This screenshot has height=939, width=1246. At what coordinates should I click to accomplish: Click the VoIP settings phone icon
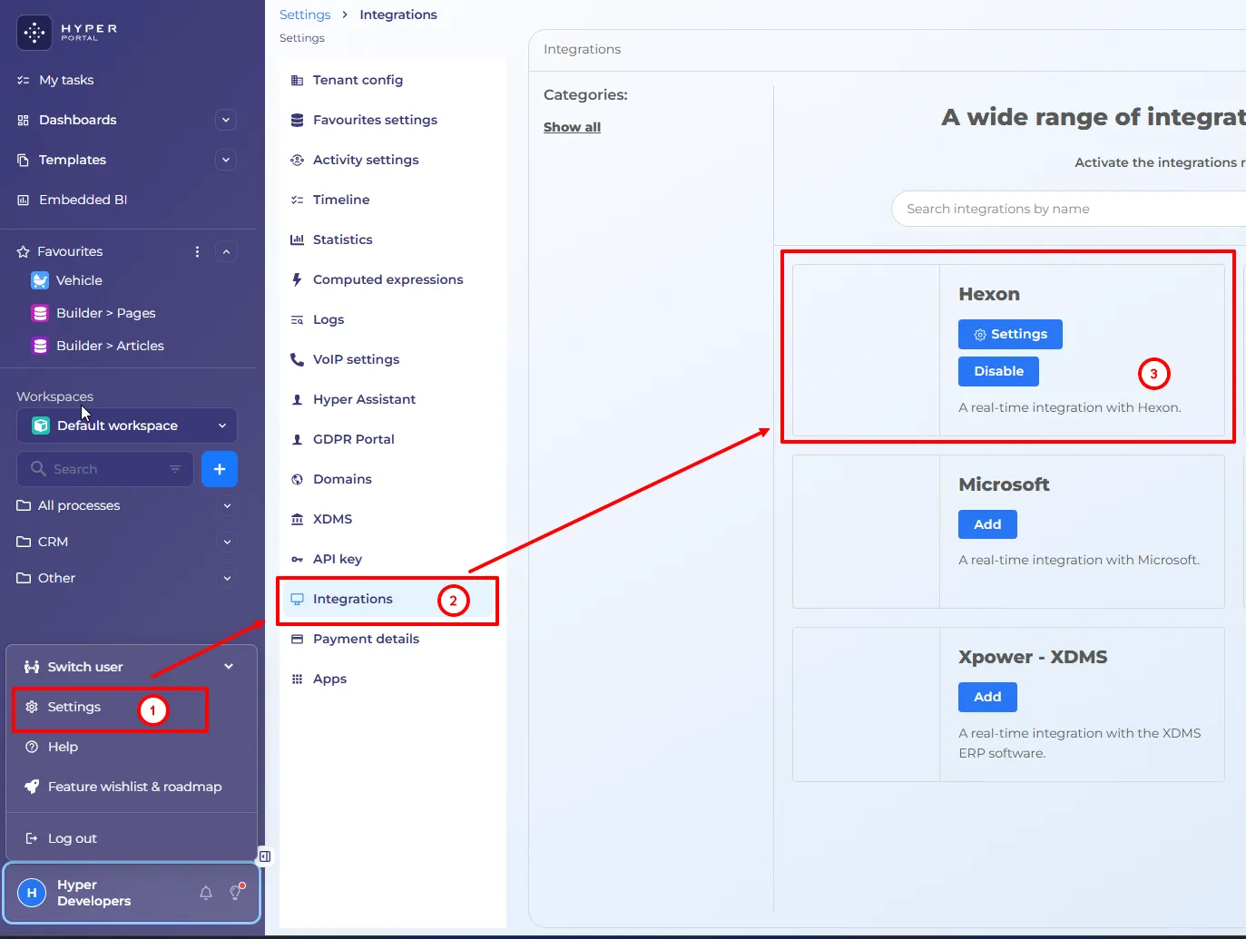point(297,359)
